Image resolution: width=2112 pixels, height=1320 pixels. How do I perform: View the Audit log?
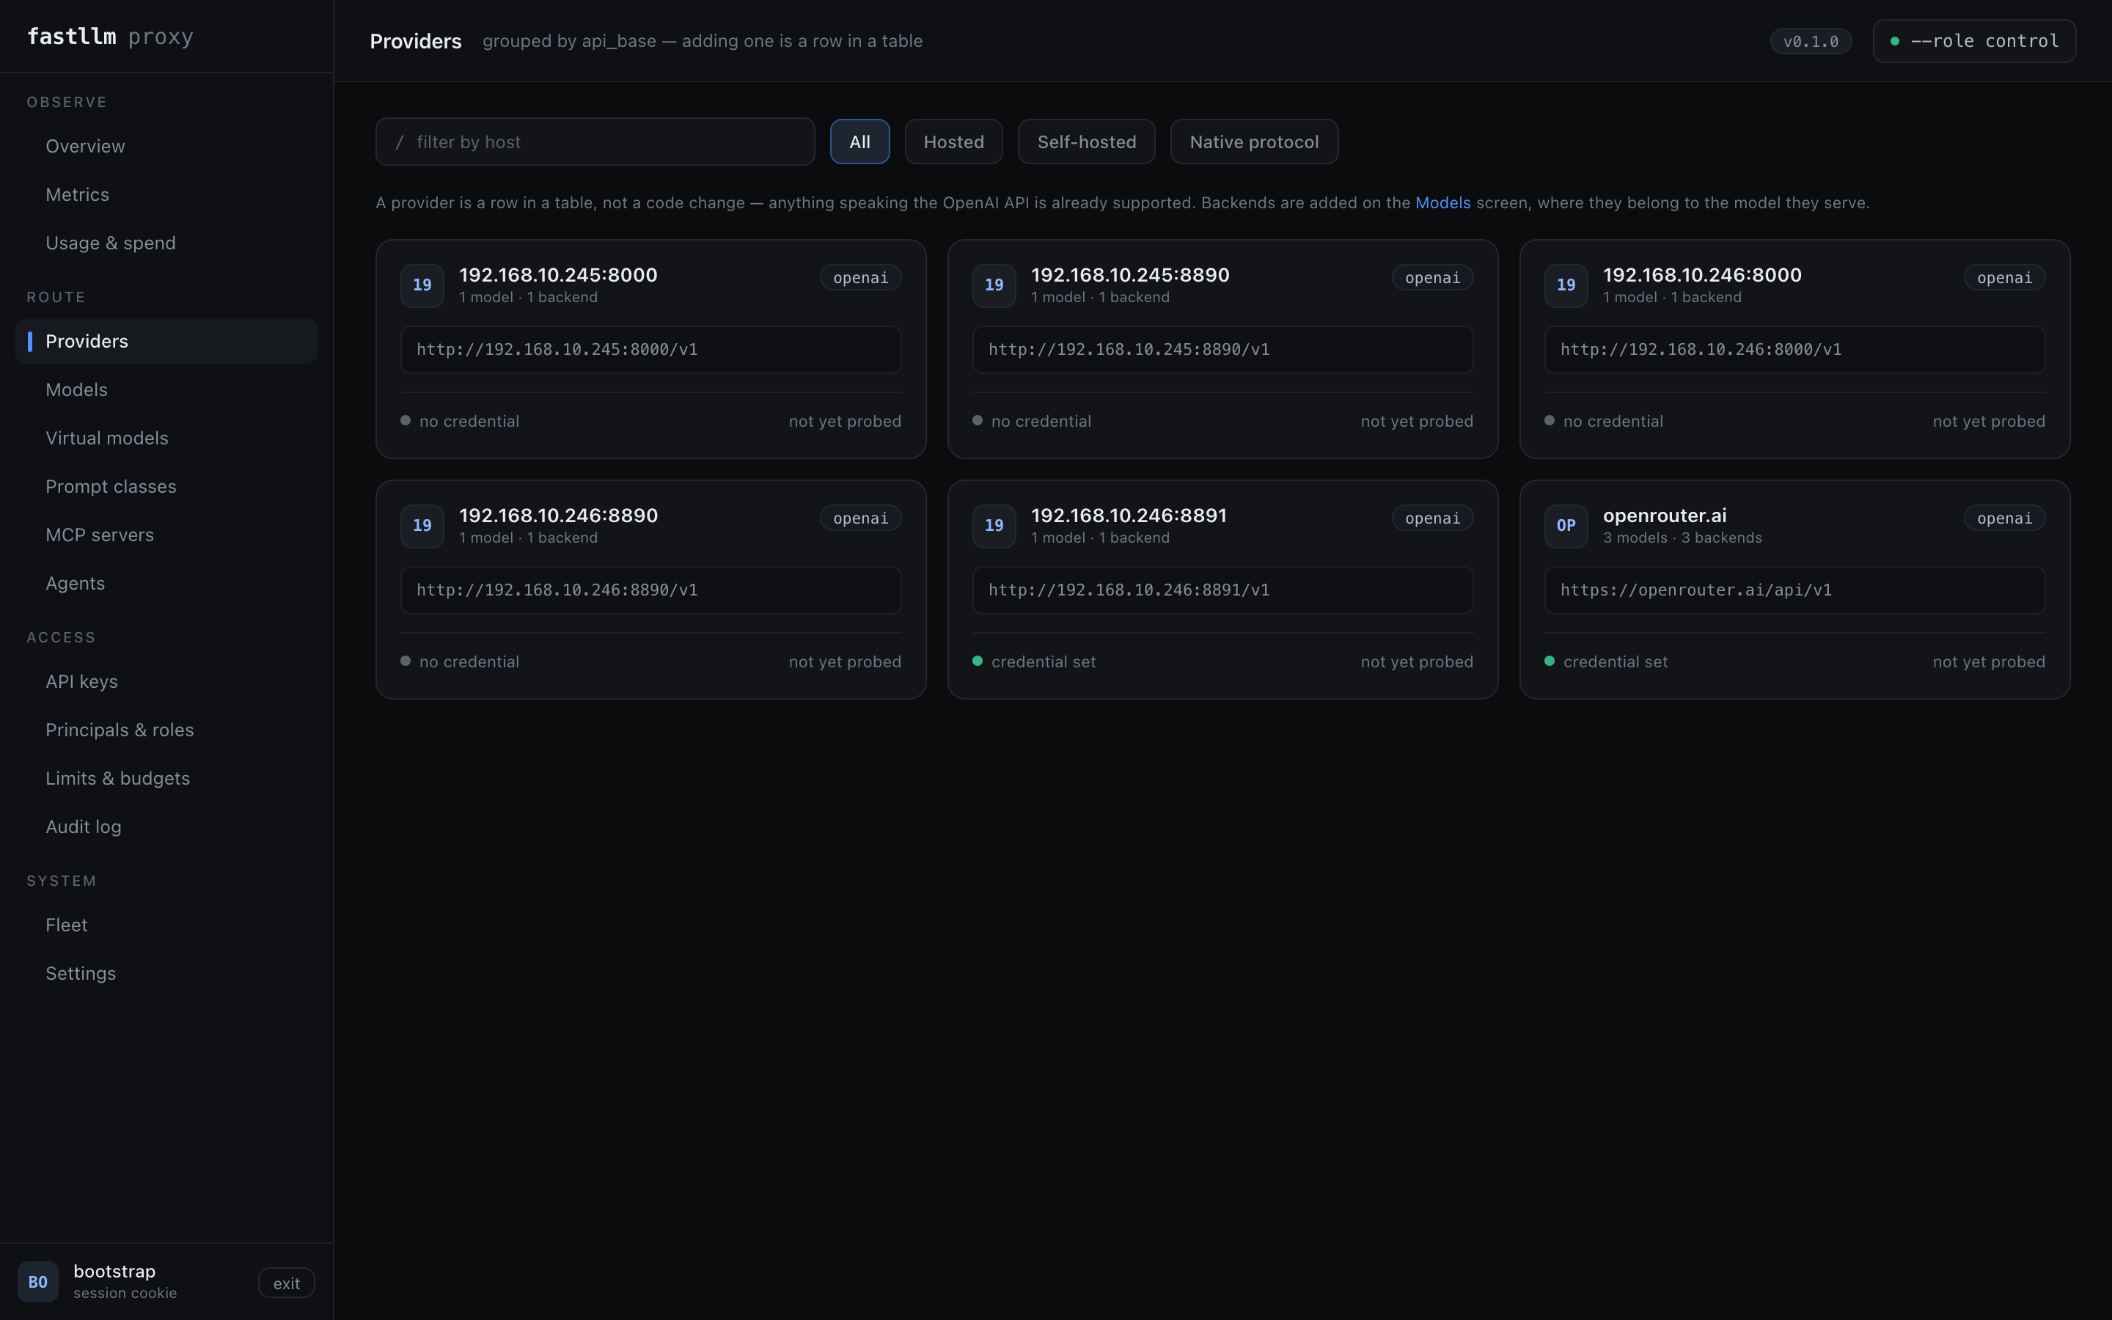166,826
